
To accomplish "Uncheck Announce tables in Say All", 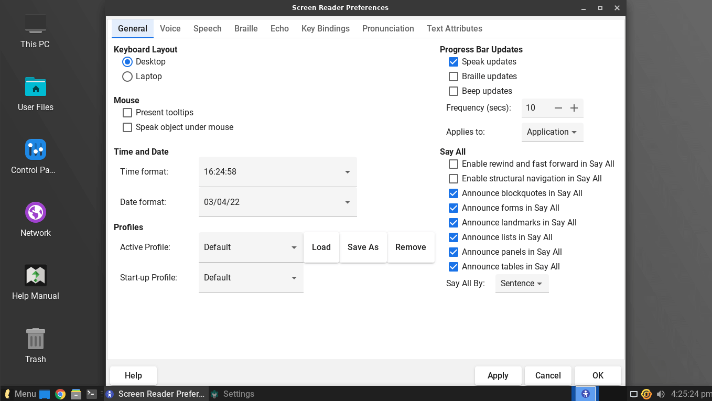I will tap(454, 267).
